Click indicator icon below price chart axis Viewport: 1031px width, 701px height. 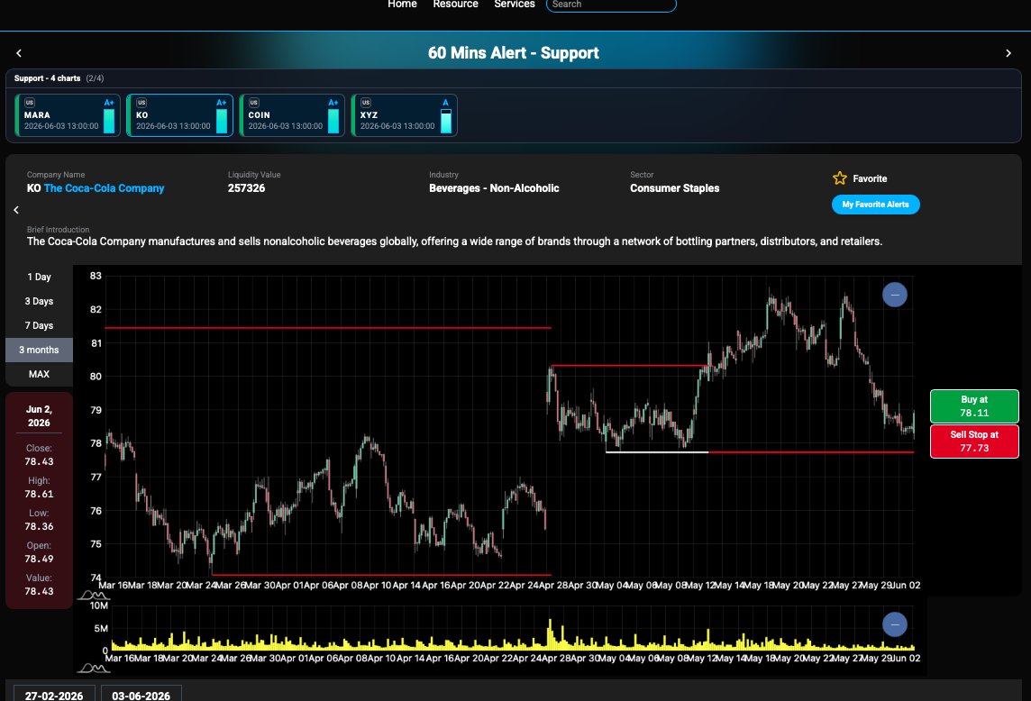(94, 596)
